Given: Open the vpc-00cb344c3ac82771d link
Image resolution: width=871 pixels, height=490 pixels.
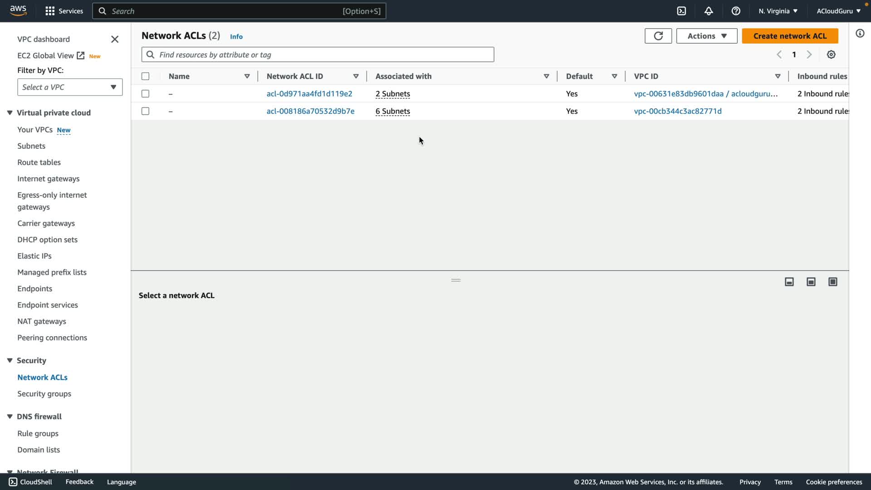Looking at the screenshot, I should coord(677,111).
